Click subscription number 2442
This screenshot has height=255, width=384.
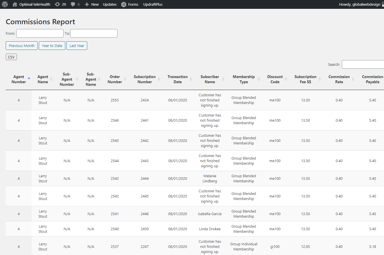tap(145, 141)
